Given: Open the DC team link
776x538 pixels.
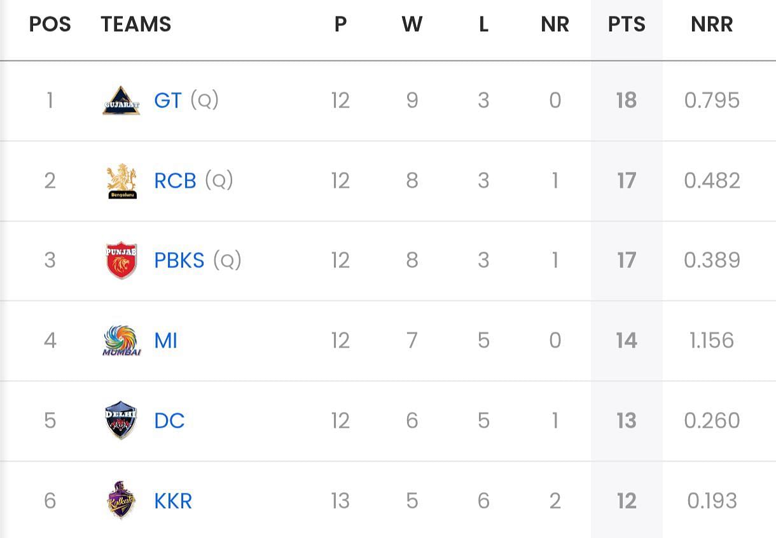Looking at the screenshot, I should [169, 420].
